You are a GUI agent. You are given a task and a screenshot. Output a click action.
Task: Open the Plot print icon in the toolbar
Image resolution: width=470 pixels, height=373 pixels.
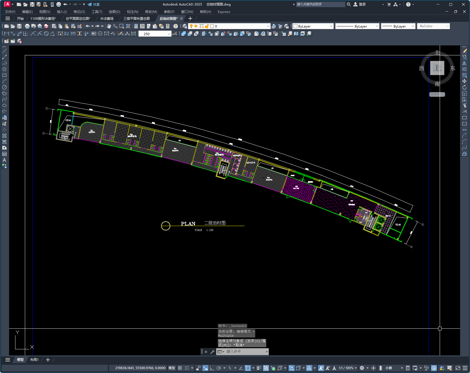click(27, 26)
